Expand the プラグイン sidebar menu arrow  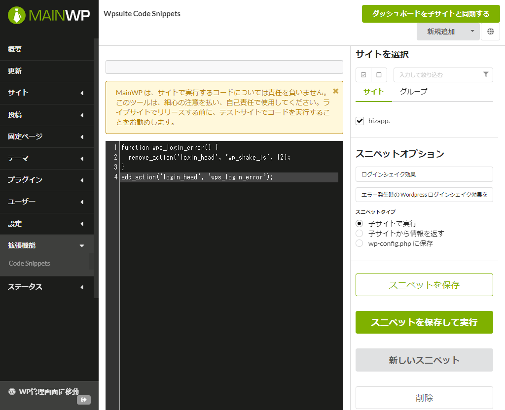[x=82, y=180]
